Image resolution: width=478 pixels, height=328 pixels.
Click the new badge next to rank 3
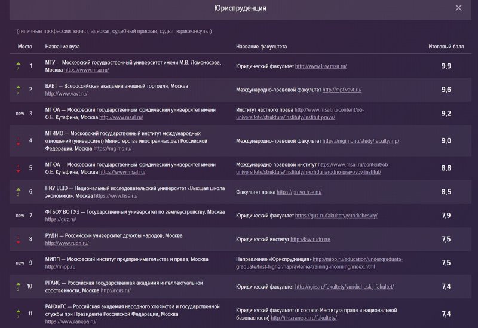tap(20, 114)
